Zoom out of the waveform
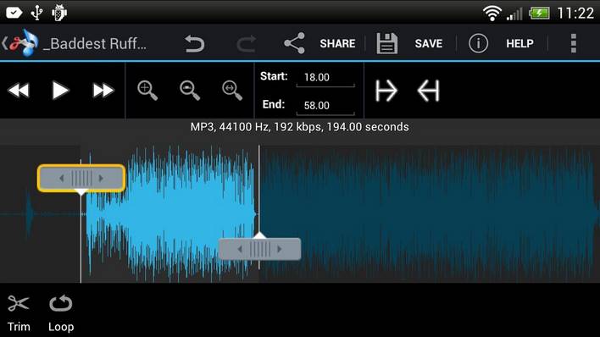 pyautogui.click(x=190, y=91)
